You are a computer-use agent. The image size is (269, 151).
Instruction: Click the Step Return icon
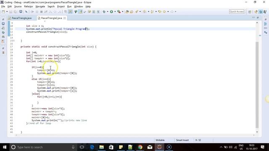point(60,12)
